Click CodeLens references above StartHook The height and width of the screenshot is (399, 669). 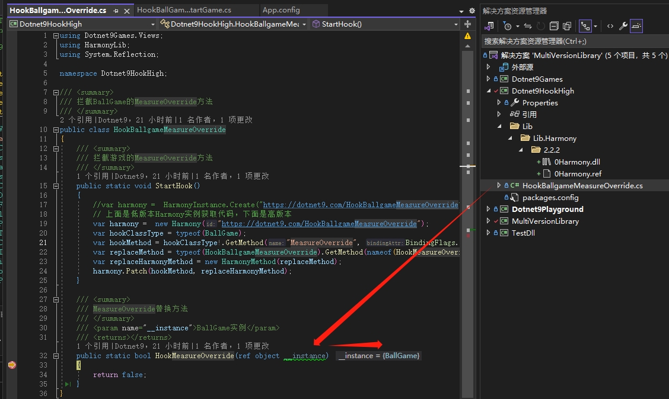(x=93, y=176)
